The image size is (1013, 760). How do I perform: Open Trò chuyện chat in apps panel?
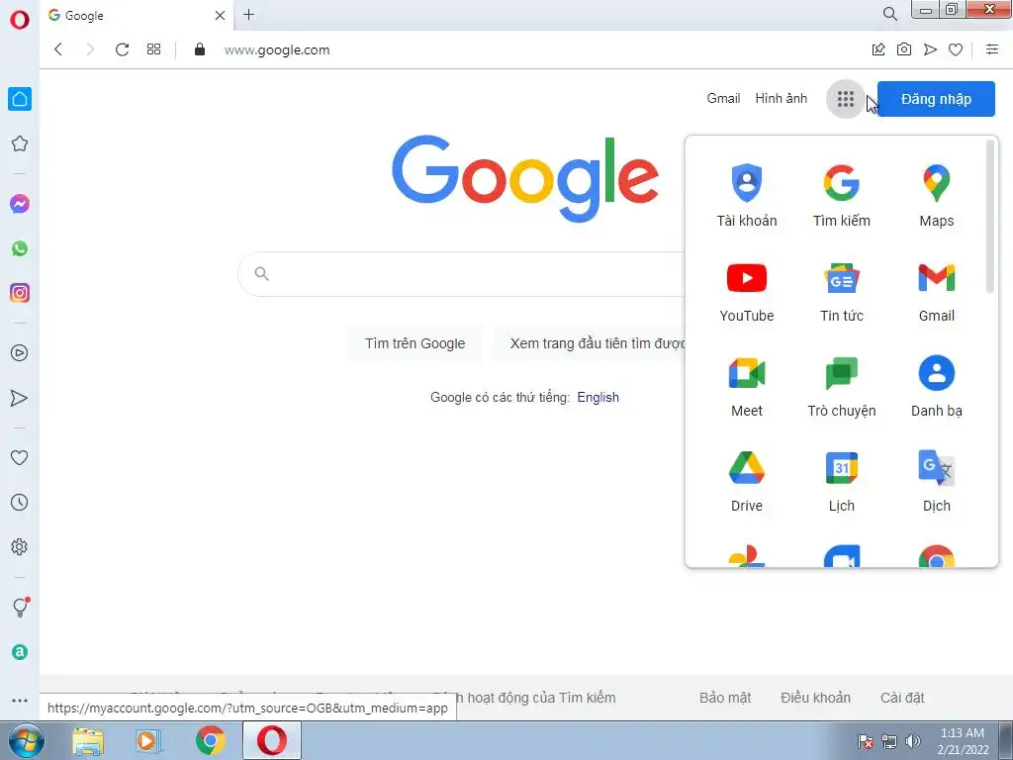pos(841,386)
